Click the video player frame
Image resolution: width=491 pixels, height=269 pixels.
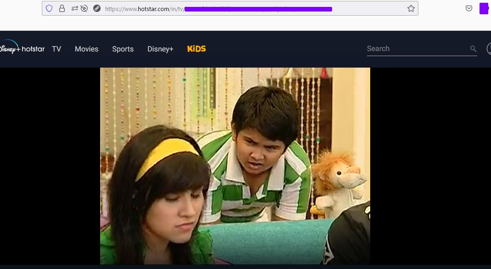pyautogui.click(x=235, y=166)
